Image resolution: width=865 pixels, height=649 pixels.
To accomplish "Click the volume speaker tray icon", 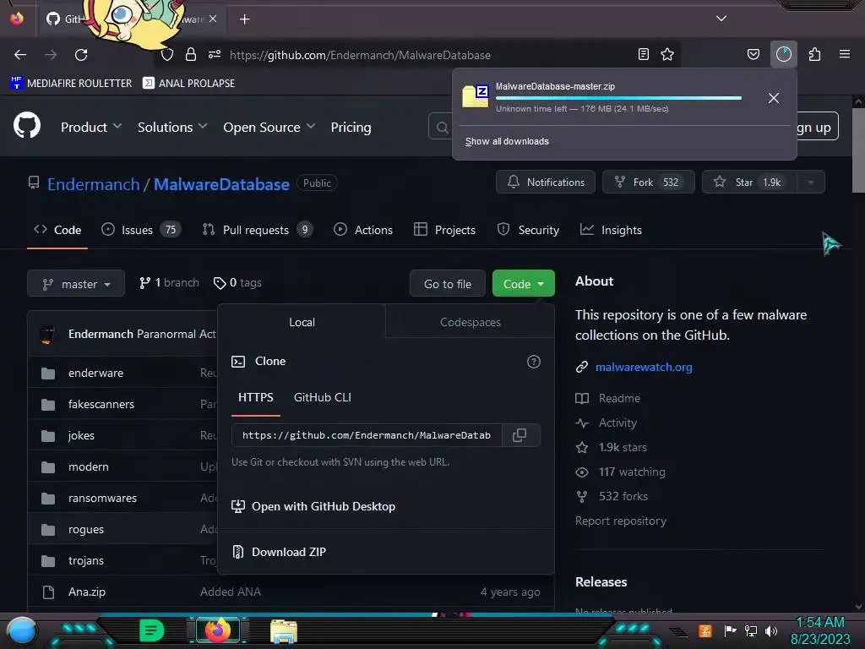I will pyautogui.click(x=771, y=630).
